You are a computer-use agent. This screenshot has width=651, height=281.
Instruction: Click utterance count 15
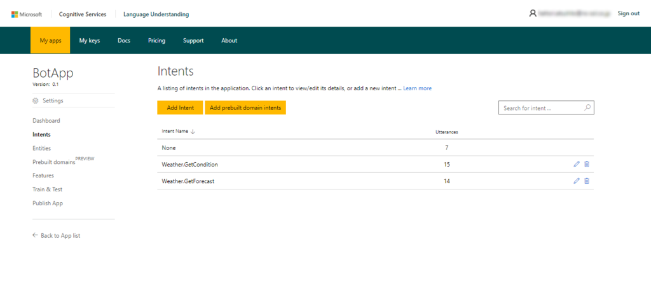(x=446, y=165)
